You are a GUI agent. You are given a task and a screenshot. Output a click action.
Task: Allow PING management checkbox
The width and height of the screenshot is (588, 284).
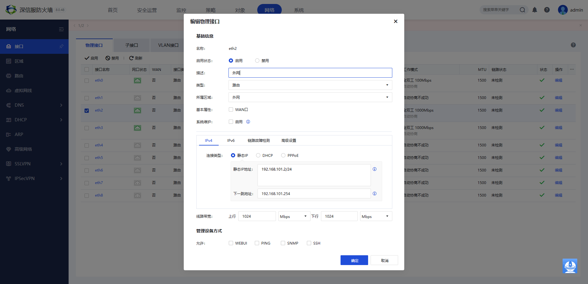click(x=257, y=243)
